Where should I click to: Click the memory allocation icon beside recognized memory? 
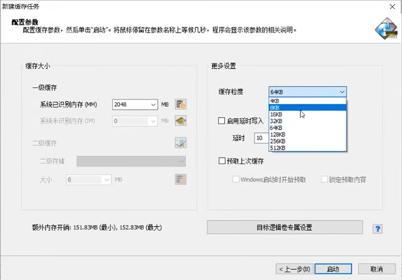(x=180, y=104)
